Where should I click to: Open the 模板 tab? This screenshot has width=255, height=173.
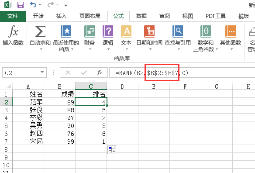[244, 16]
